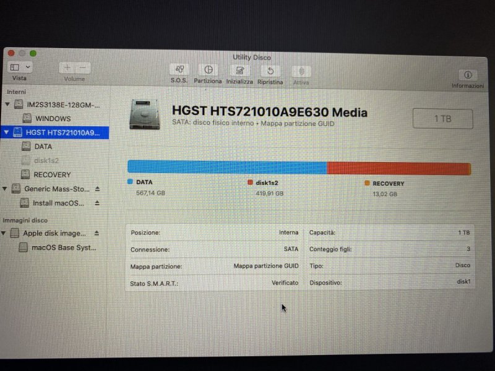Eject the Generic Mass-Sto disk

point(98,189)
